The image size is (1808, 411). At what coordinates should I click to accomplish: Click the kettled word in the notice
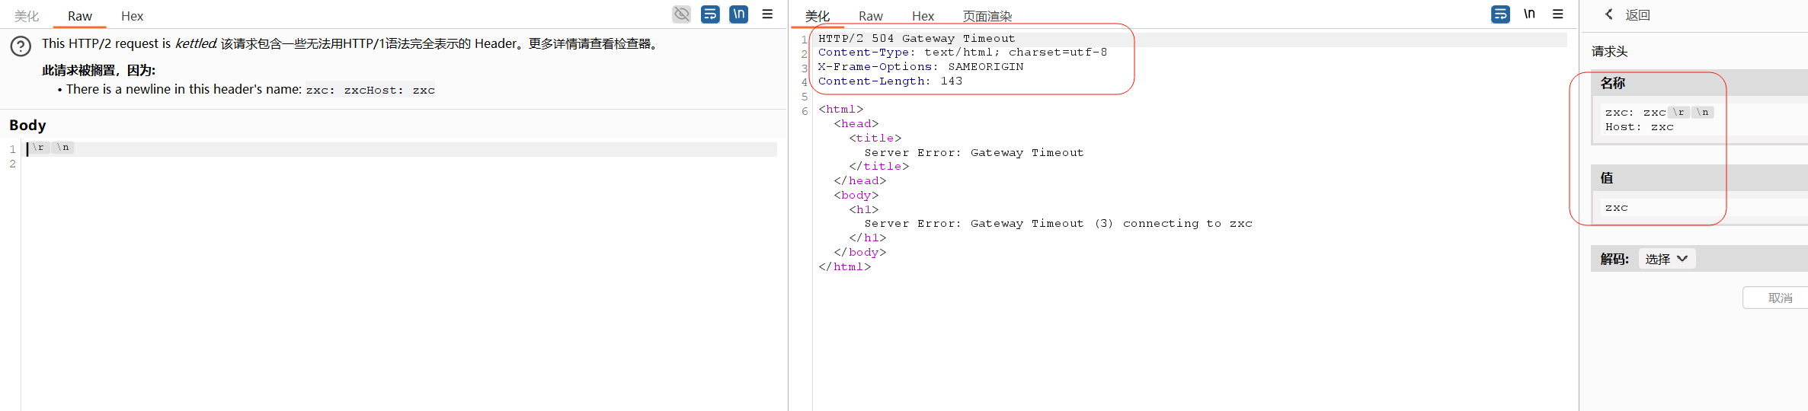click(x=196, y=43)
